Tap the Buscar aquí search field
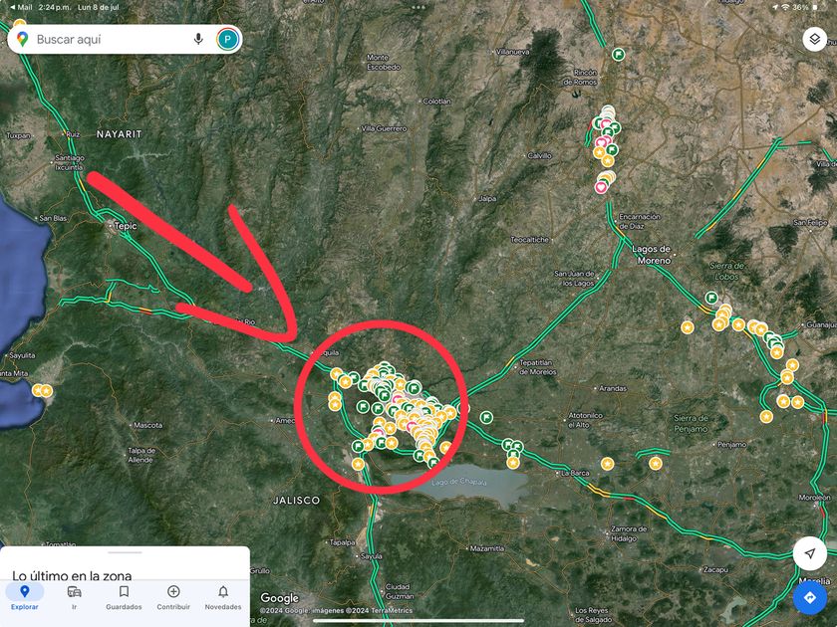 125,39
